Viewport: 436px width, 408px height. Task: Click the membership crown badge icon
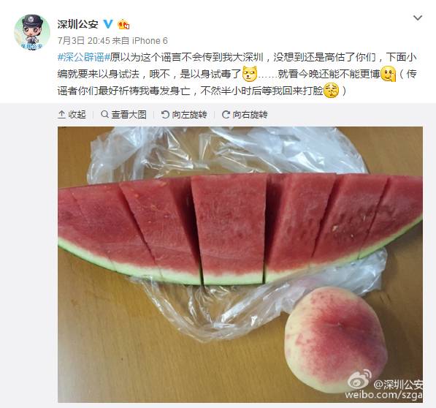pyautogui.click(x=123, y=24)
